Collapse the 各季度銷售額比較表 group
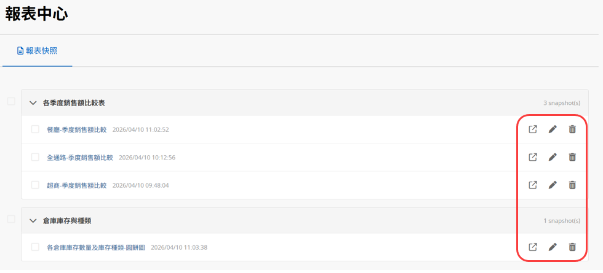This screenshot has width=603, height=273. [33, 102]
